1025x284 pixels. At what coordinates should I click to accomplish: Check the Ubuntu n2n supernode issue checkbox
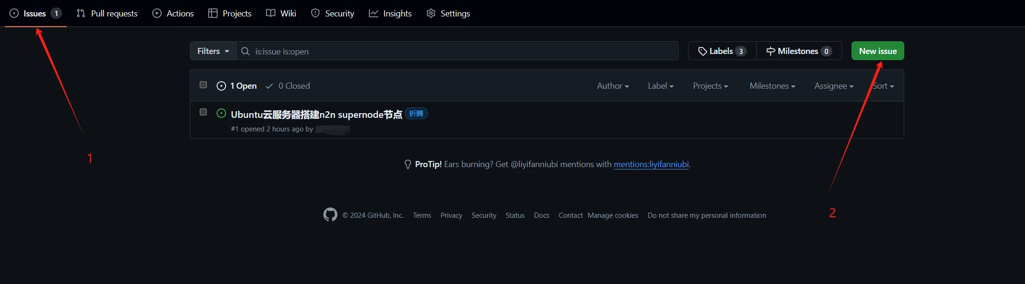click(x=203, y=112)
